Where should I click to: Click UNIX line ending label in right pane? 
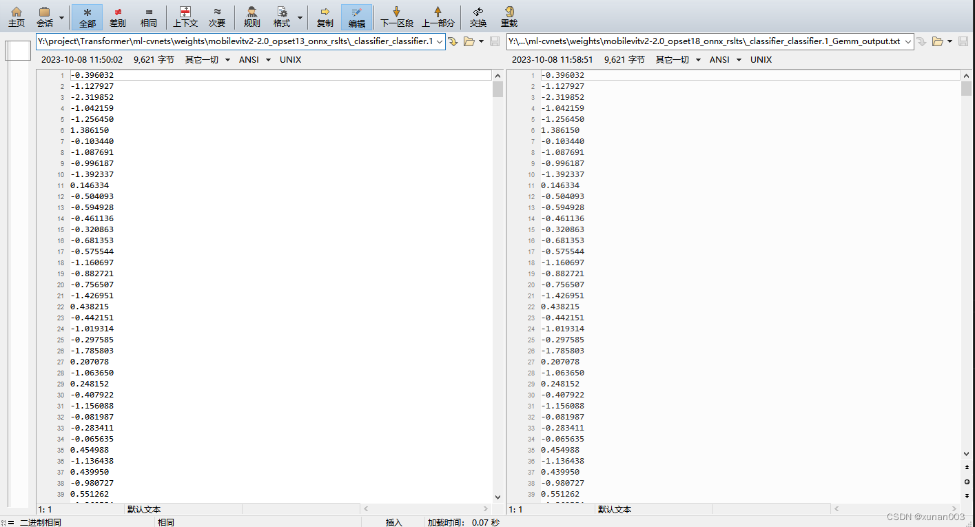pos(761,60)
